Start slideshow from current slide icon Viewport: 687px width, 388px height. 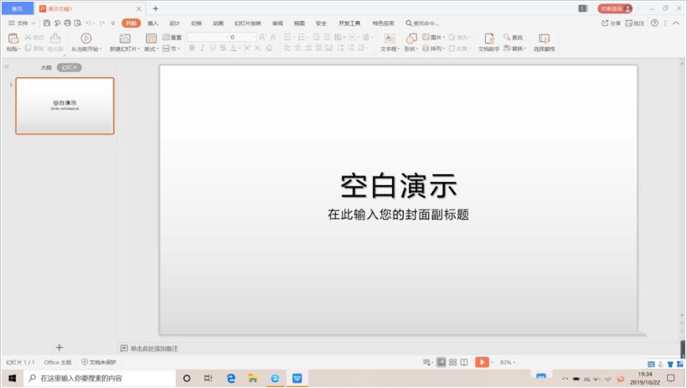tap(86, 39)
